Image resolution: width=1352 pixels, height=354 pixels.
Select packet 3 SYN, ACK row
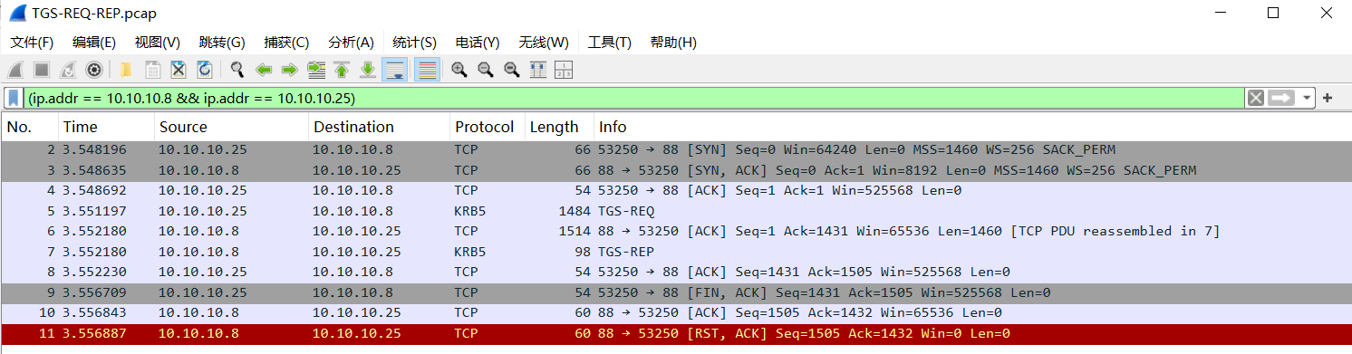676,170
